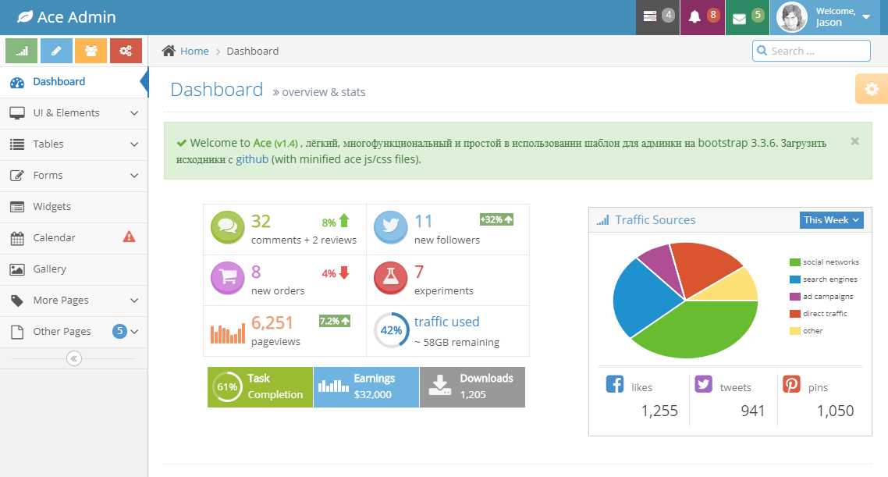
Task: Open Calendar in the sidebar
Action: (x=73, y=238)
